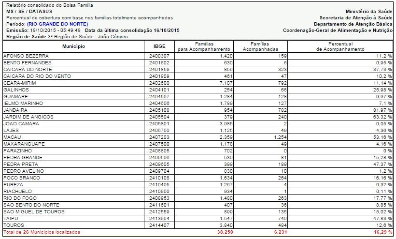Click the Percentual de Acompanhamento column header
This screenshot has width=396, height=239.
[340, 46]
